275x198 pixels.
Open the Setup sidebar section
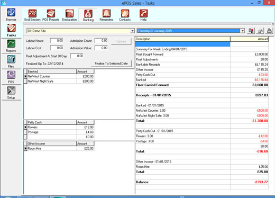click(11, 93)
